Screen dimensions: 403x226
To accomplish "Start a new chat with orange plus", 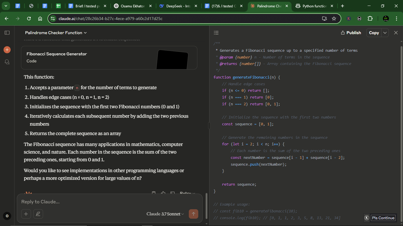I will [7, 50].
